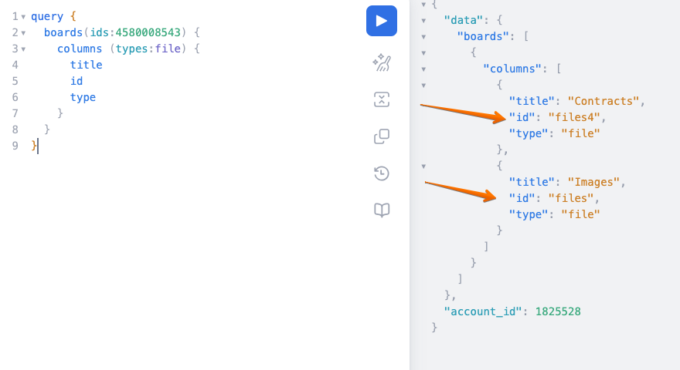This screenshot has width=680, height=370.
Task: Run the query with the blue play button
Action: (382, 21)
